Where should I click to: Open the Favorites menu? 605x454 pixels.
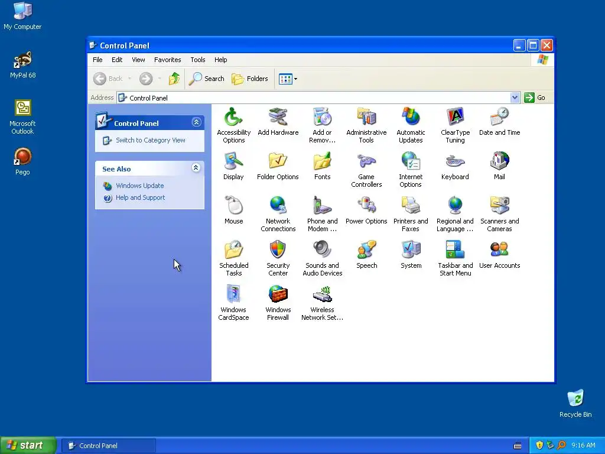(167, 60)
